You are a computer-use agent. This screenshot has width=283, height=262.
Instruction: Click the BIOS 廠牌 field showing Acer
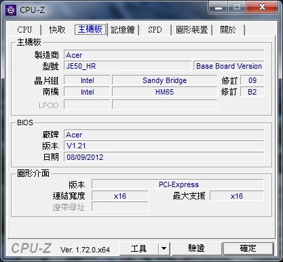[x=164, y=135]
